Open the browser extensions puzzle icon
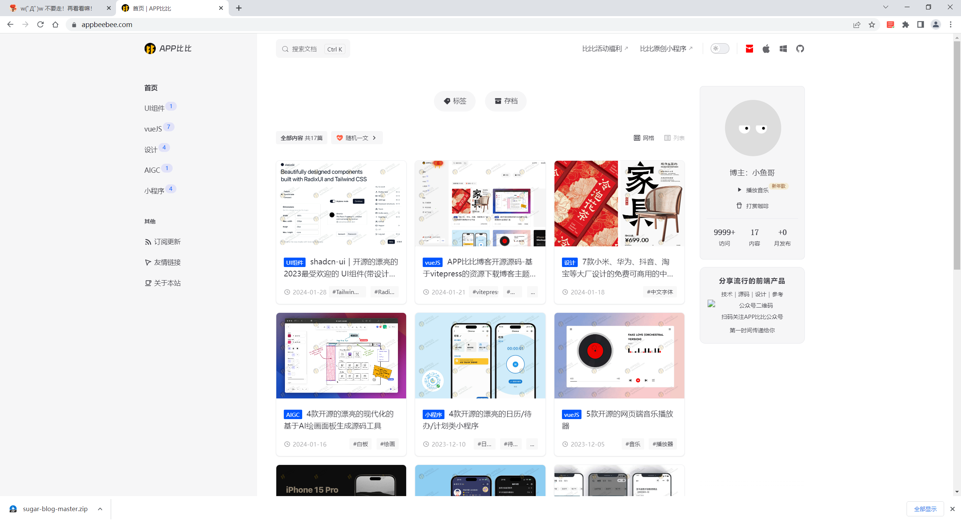961x522 pixels. (x=905, y=24)
